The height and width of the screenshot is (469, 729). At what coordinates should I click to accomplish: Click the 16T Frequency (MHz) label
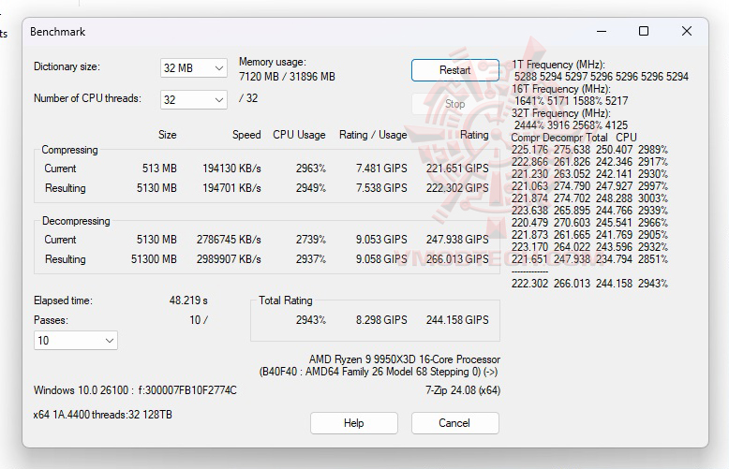pyautogui.click(x=560, y=89)
